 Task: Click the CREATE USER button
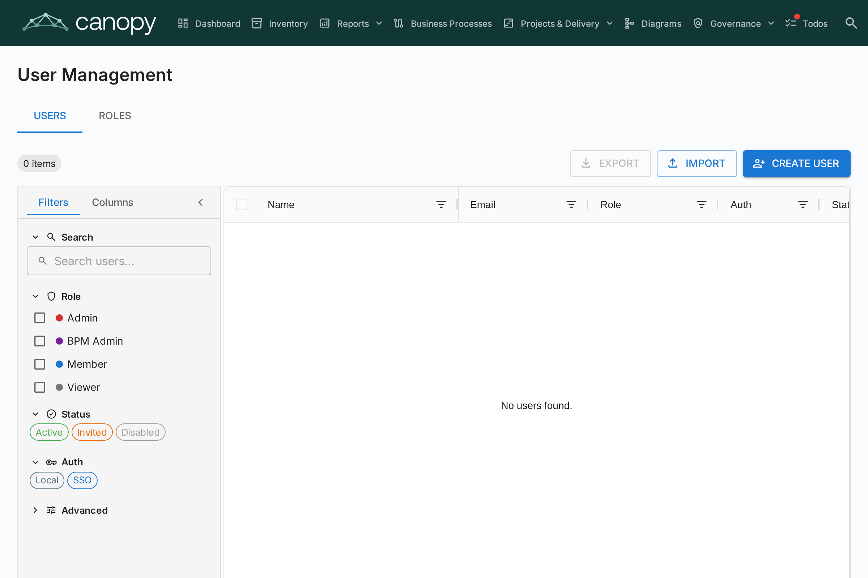coord(796,163)
